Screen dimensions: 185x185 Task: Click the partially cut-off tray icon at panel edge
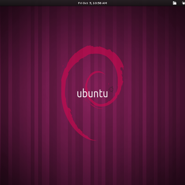pyautogui.click(x=183, y=3)
